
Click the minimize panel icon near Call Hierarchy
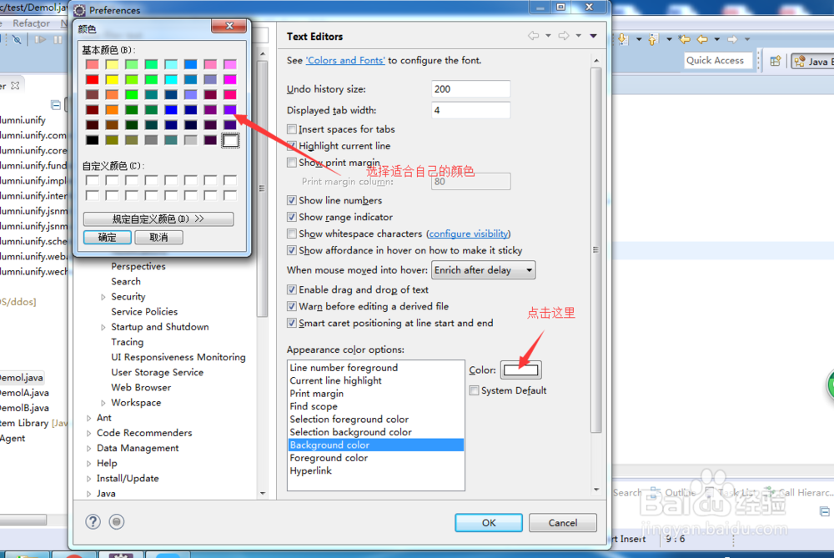coord(825,512)
